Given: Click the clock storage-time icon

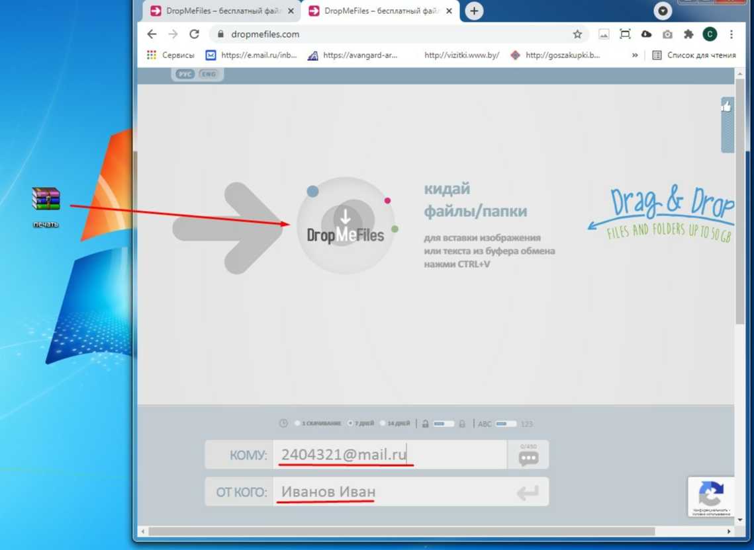Looking at the screenshot, I should click(x=283, y=423).
